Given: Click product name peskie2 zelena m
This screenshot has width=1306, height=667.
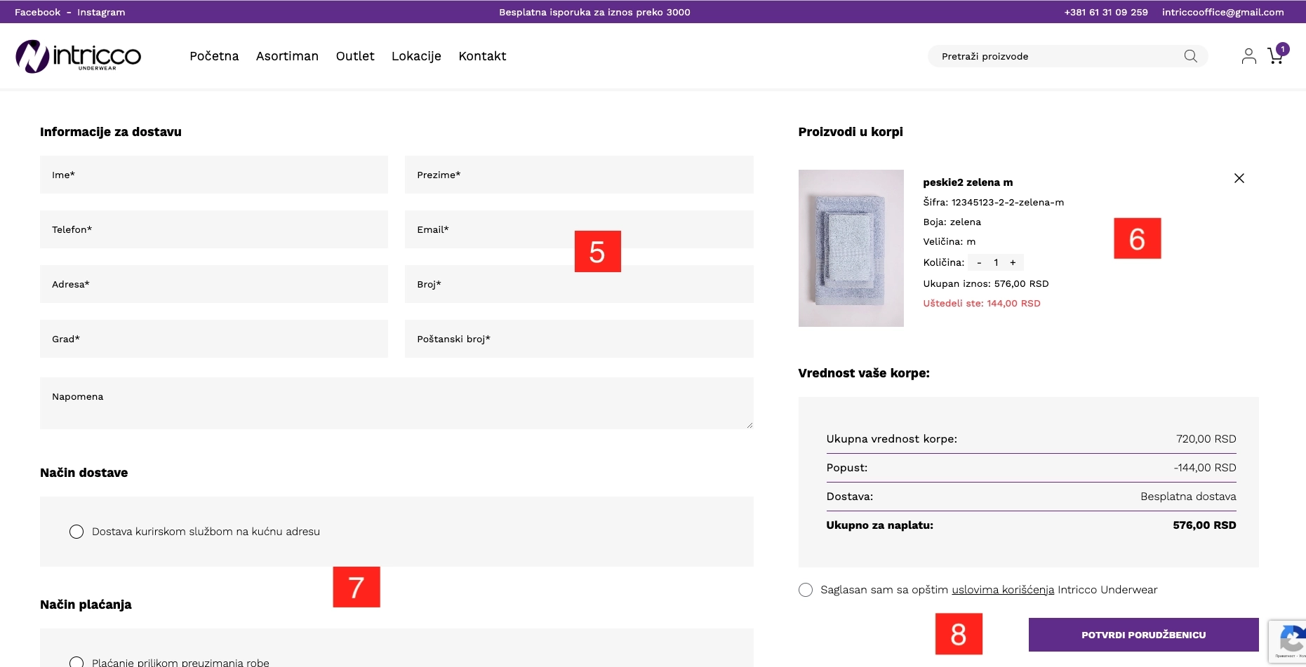Looking at the screenshot, I should tap(968, 182).
